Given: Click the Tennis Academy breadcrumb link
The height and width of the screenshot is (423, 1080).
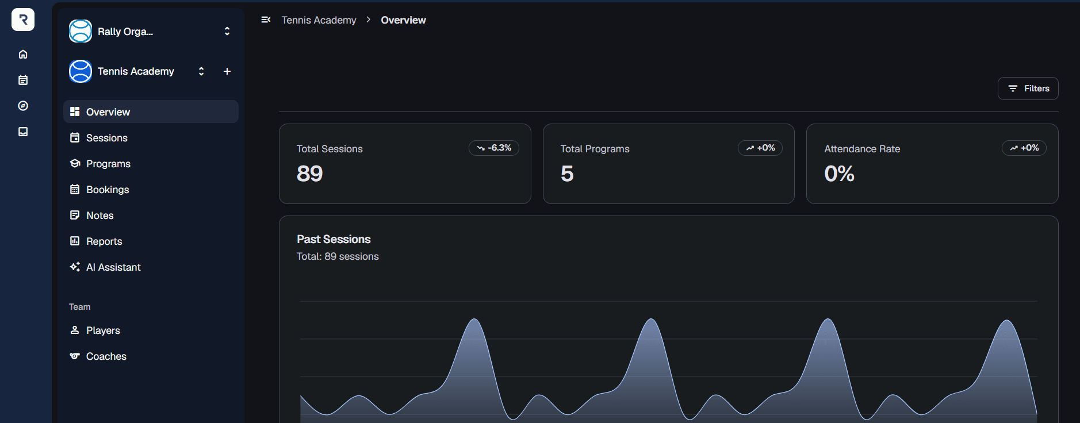Looking at the screenshot, I should pos(319,20).
